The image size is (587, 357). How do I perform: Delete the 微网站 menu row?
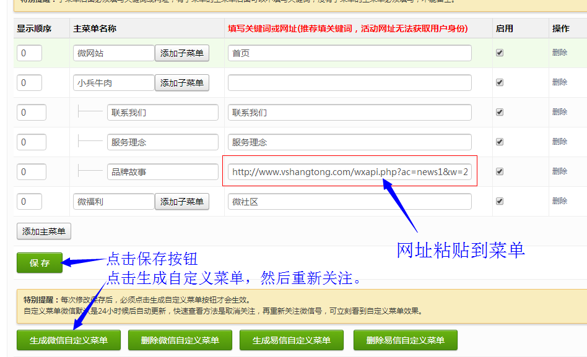pyautogui.click(x=559, y=53)
